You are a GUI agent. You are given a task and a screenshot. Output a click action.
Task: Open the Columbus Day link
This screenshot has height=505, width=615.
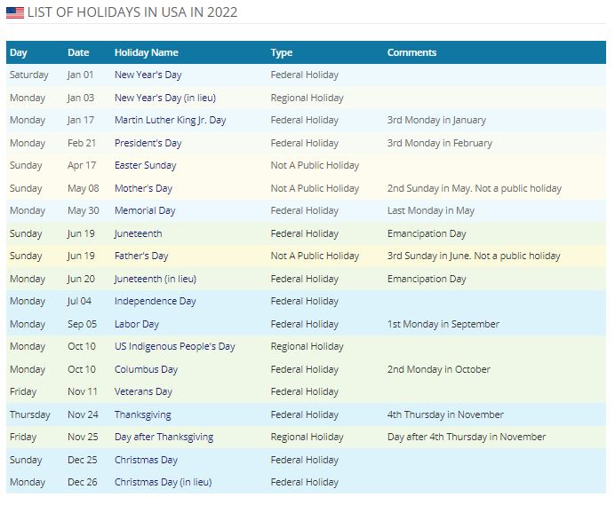tap(146, 369)
